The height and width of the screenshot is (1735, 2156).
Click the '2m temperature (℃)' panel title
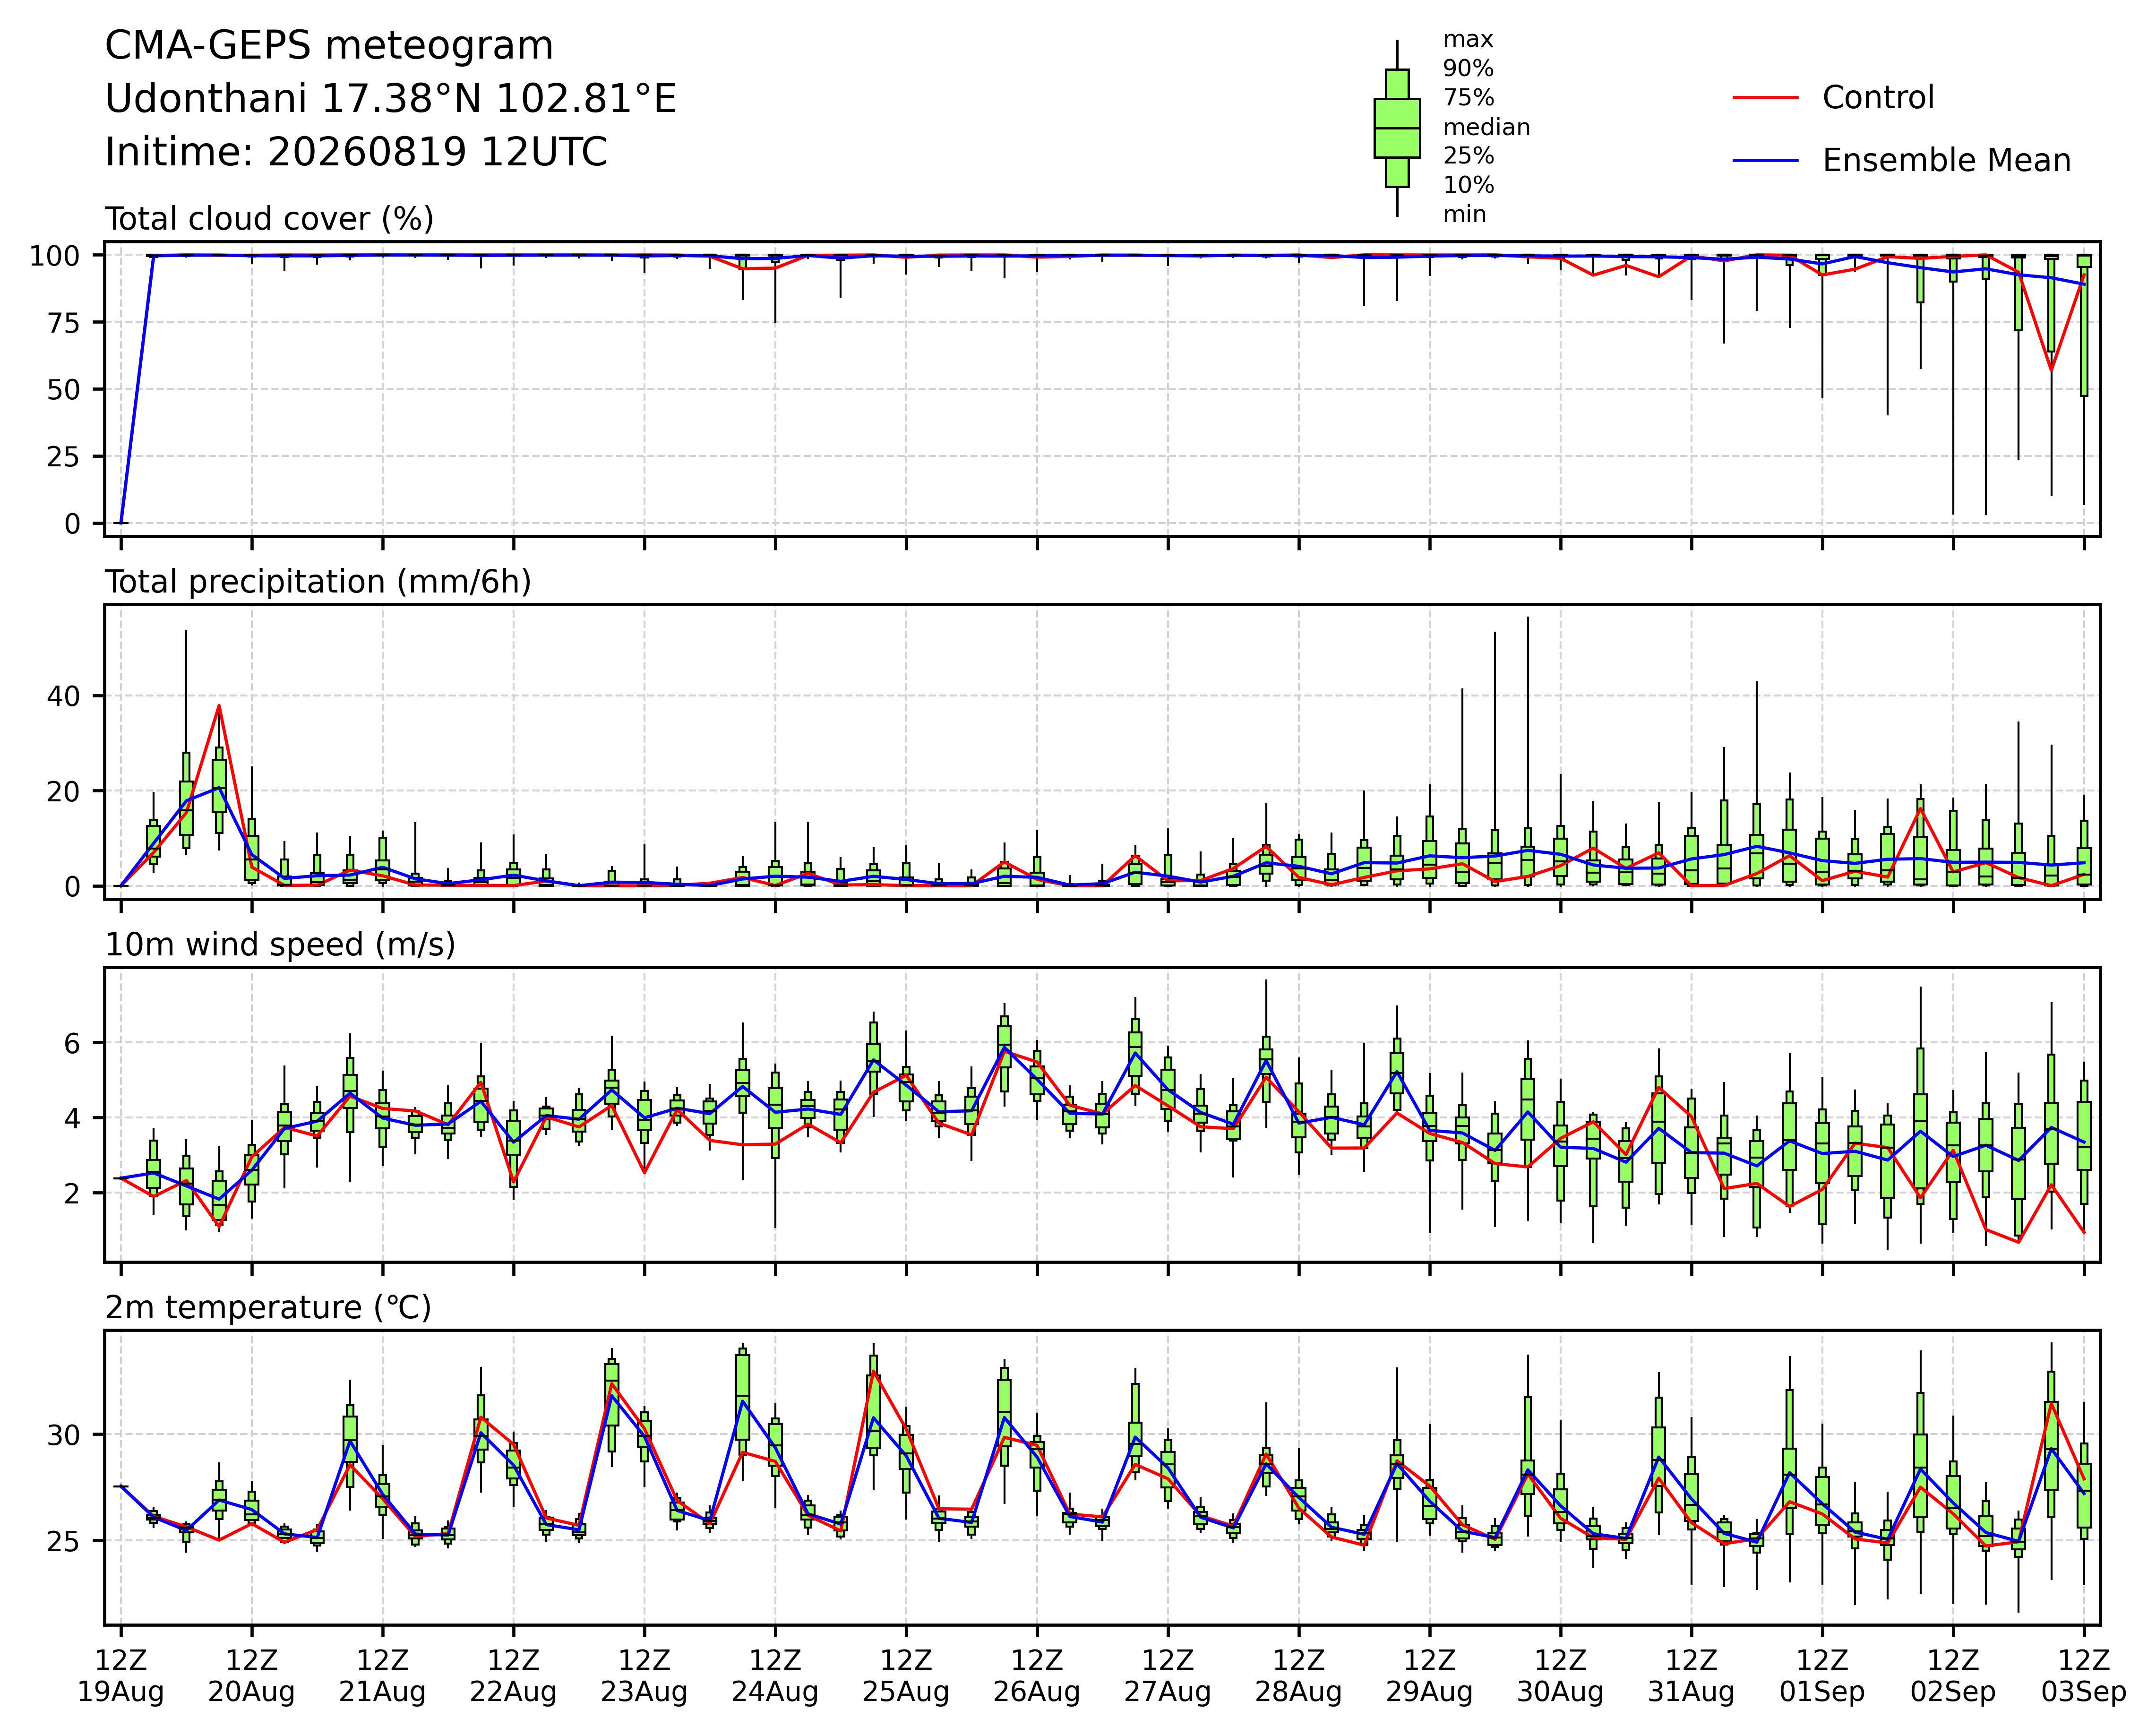[268, 1308]
